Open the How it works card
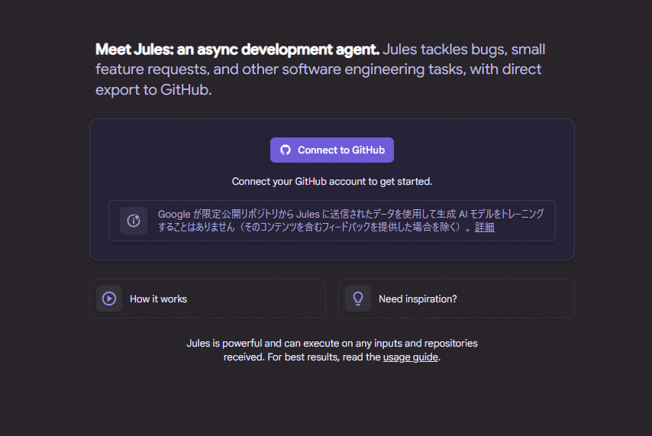Screen dimensions: 652x436 pyautogui.click(x=208, y=299)
